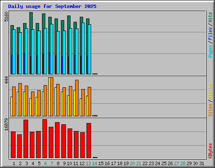The image size is (215, 168).
Task: Click the 16879 KBytes axis value
Action: (x=6, y=125)
